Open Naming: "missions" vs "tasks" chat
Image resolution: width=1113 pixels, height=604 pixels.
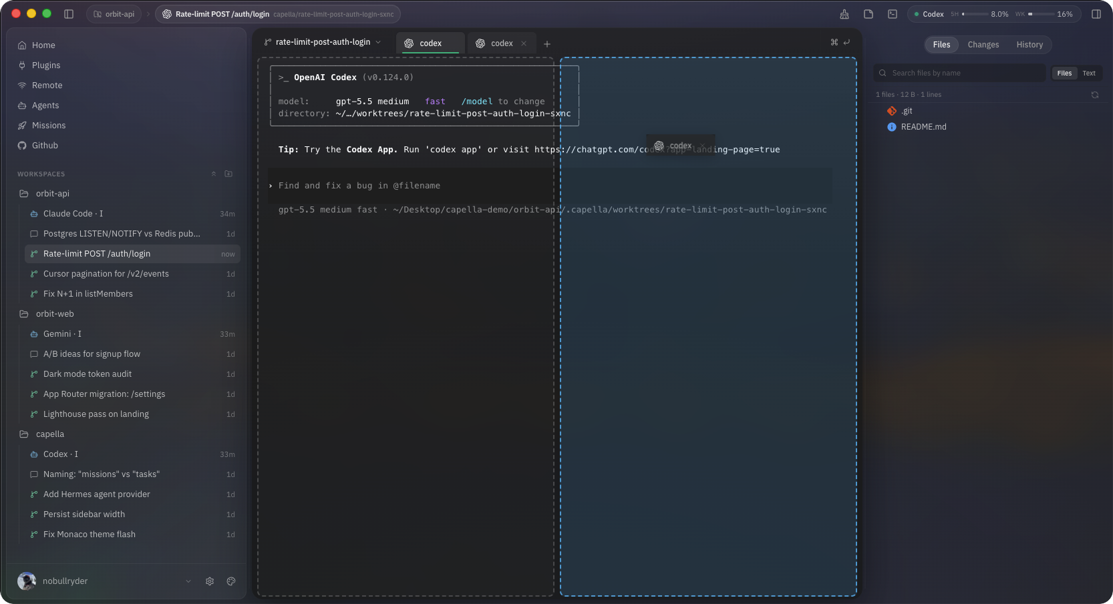click(x=132, y=474)
